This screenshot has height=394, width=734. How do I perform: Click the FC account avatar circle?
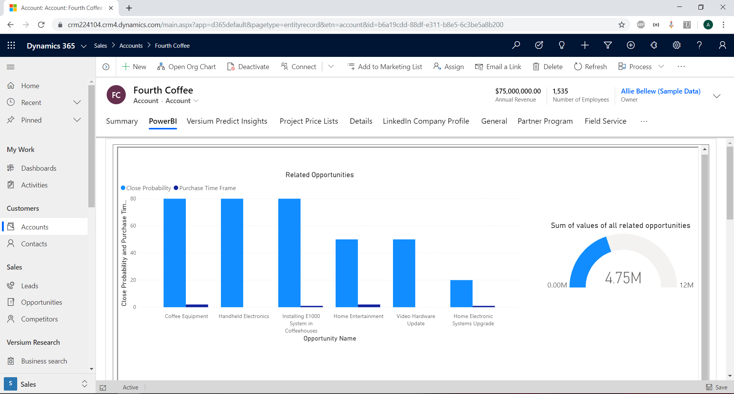pyautogui.click(x=116, y=95)
